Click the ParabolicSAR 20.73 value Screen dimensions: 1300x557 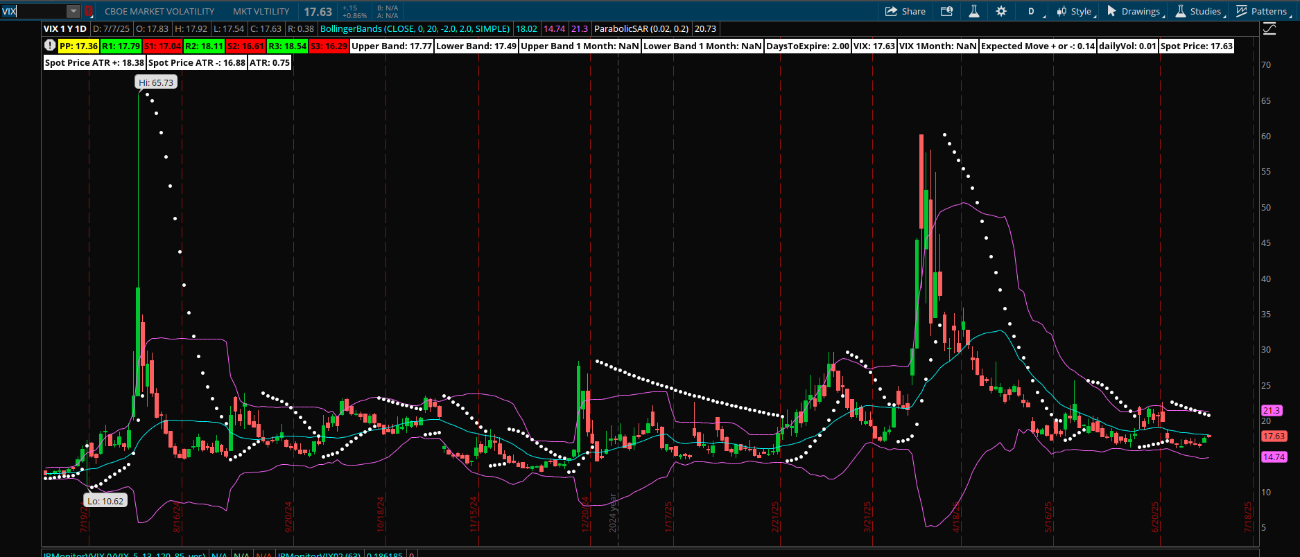click(x=706, y=28)
